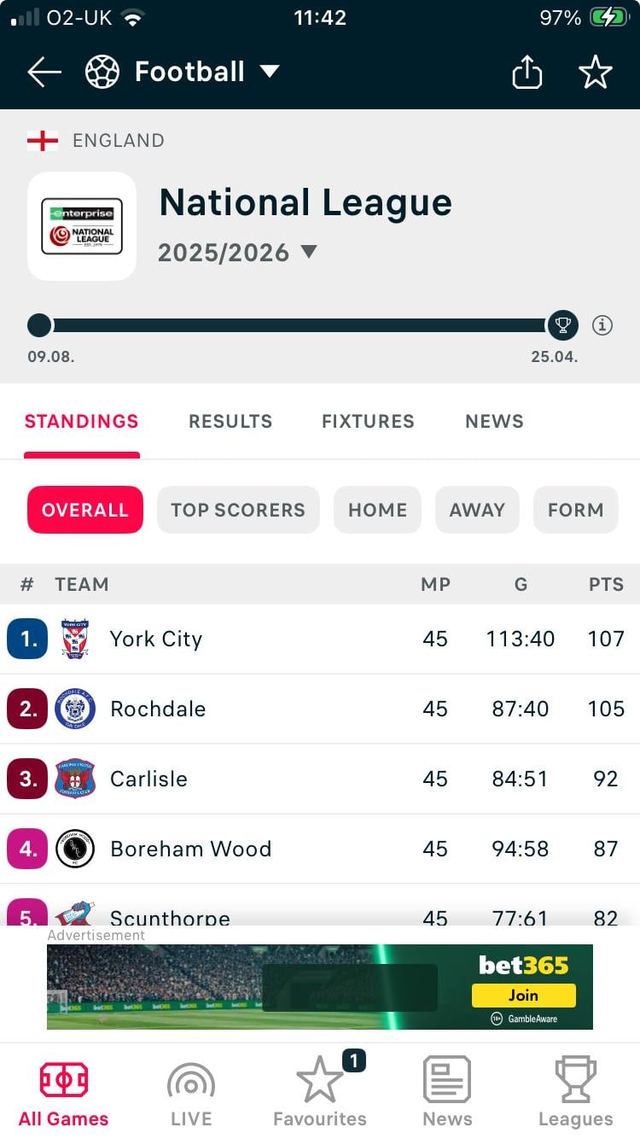Switch to the Fixtures tab
Screen dimensions: 640x1139
coord(368,421)
